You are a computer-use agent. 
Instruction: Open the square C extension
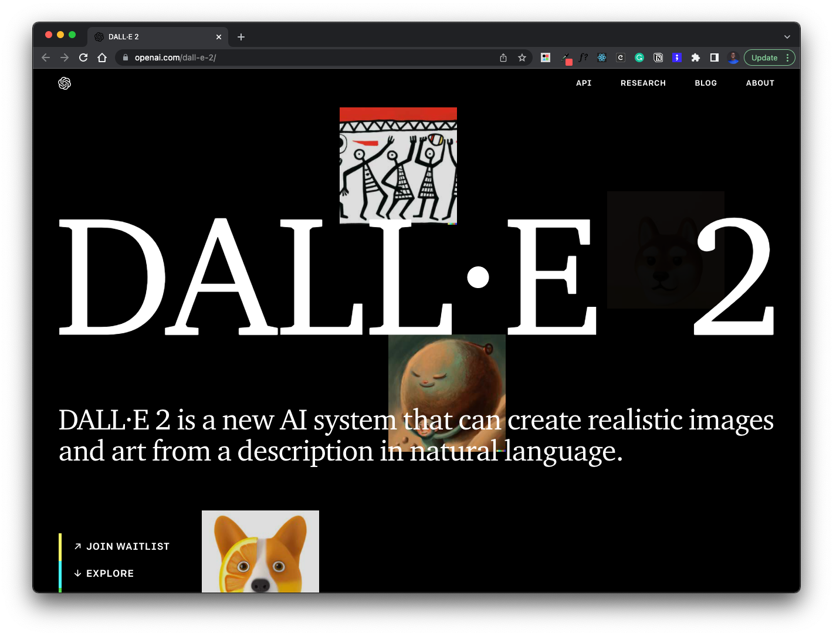tap(621, 57)
